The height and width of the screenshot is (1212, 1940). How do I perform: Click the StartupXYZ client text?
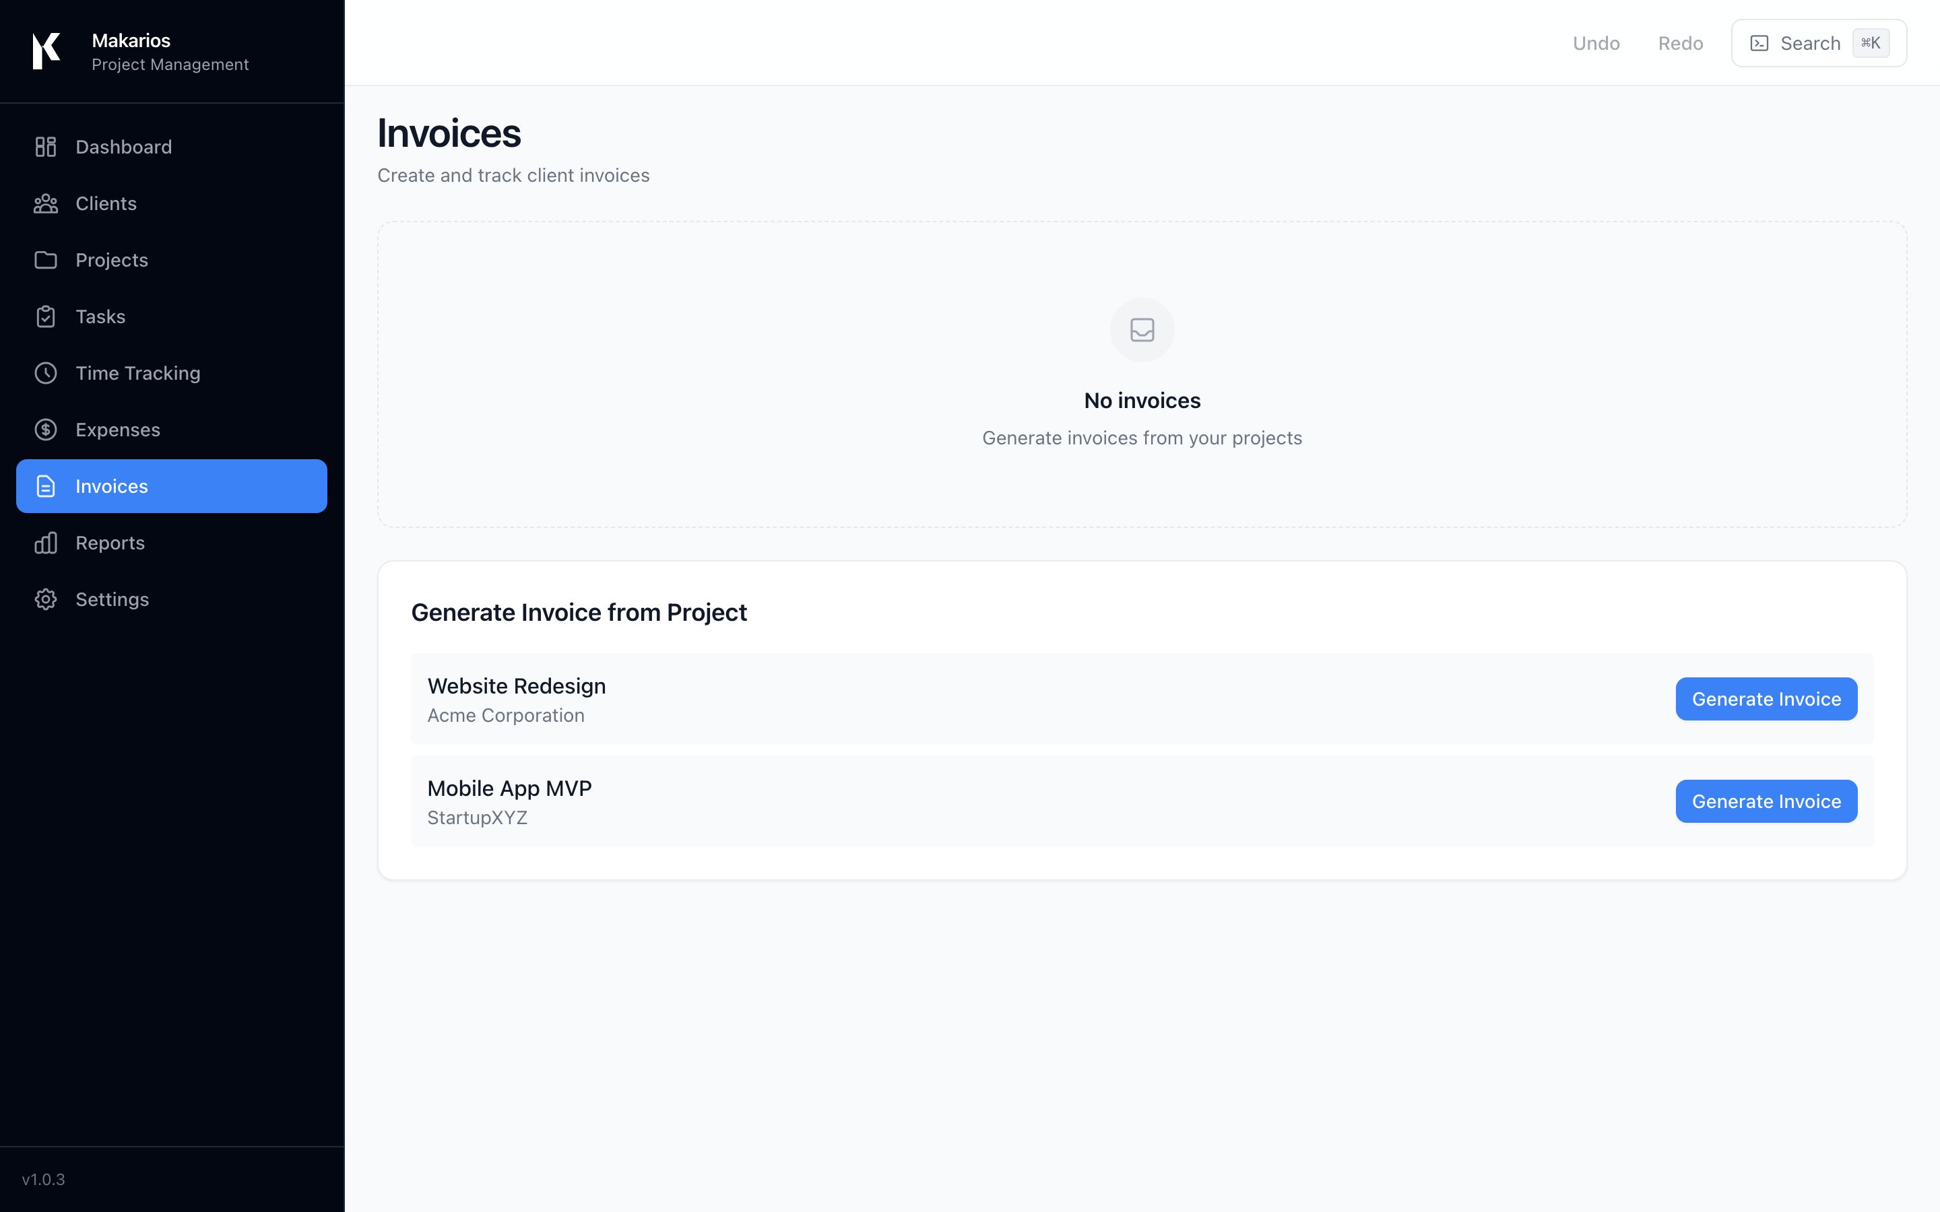[477, 817]
